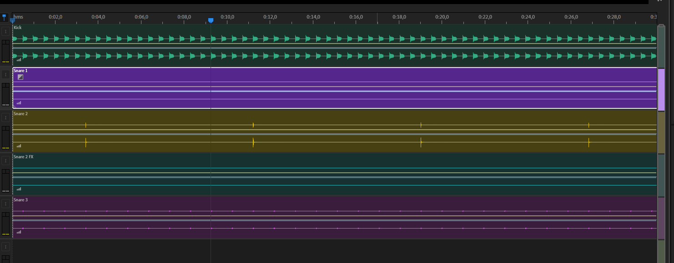The width and height of the screenshot is (674, 263).
Task: Click the 0:26,0 mark on the time ruler
Action: click(x=571, y=17)
